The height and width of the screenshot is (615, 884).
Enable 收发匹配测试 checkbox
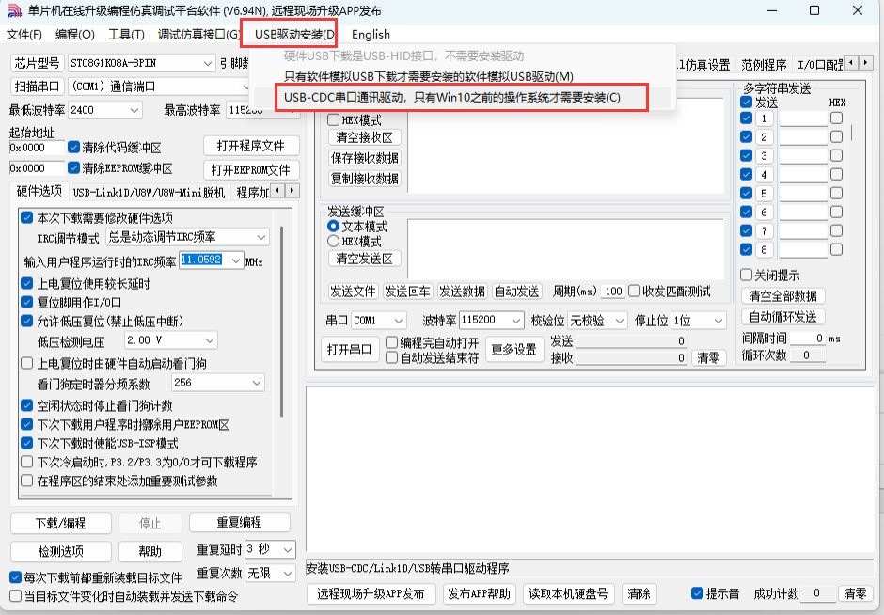(634, 291)
